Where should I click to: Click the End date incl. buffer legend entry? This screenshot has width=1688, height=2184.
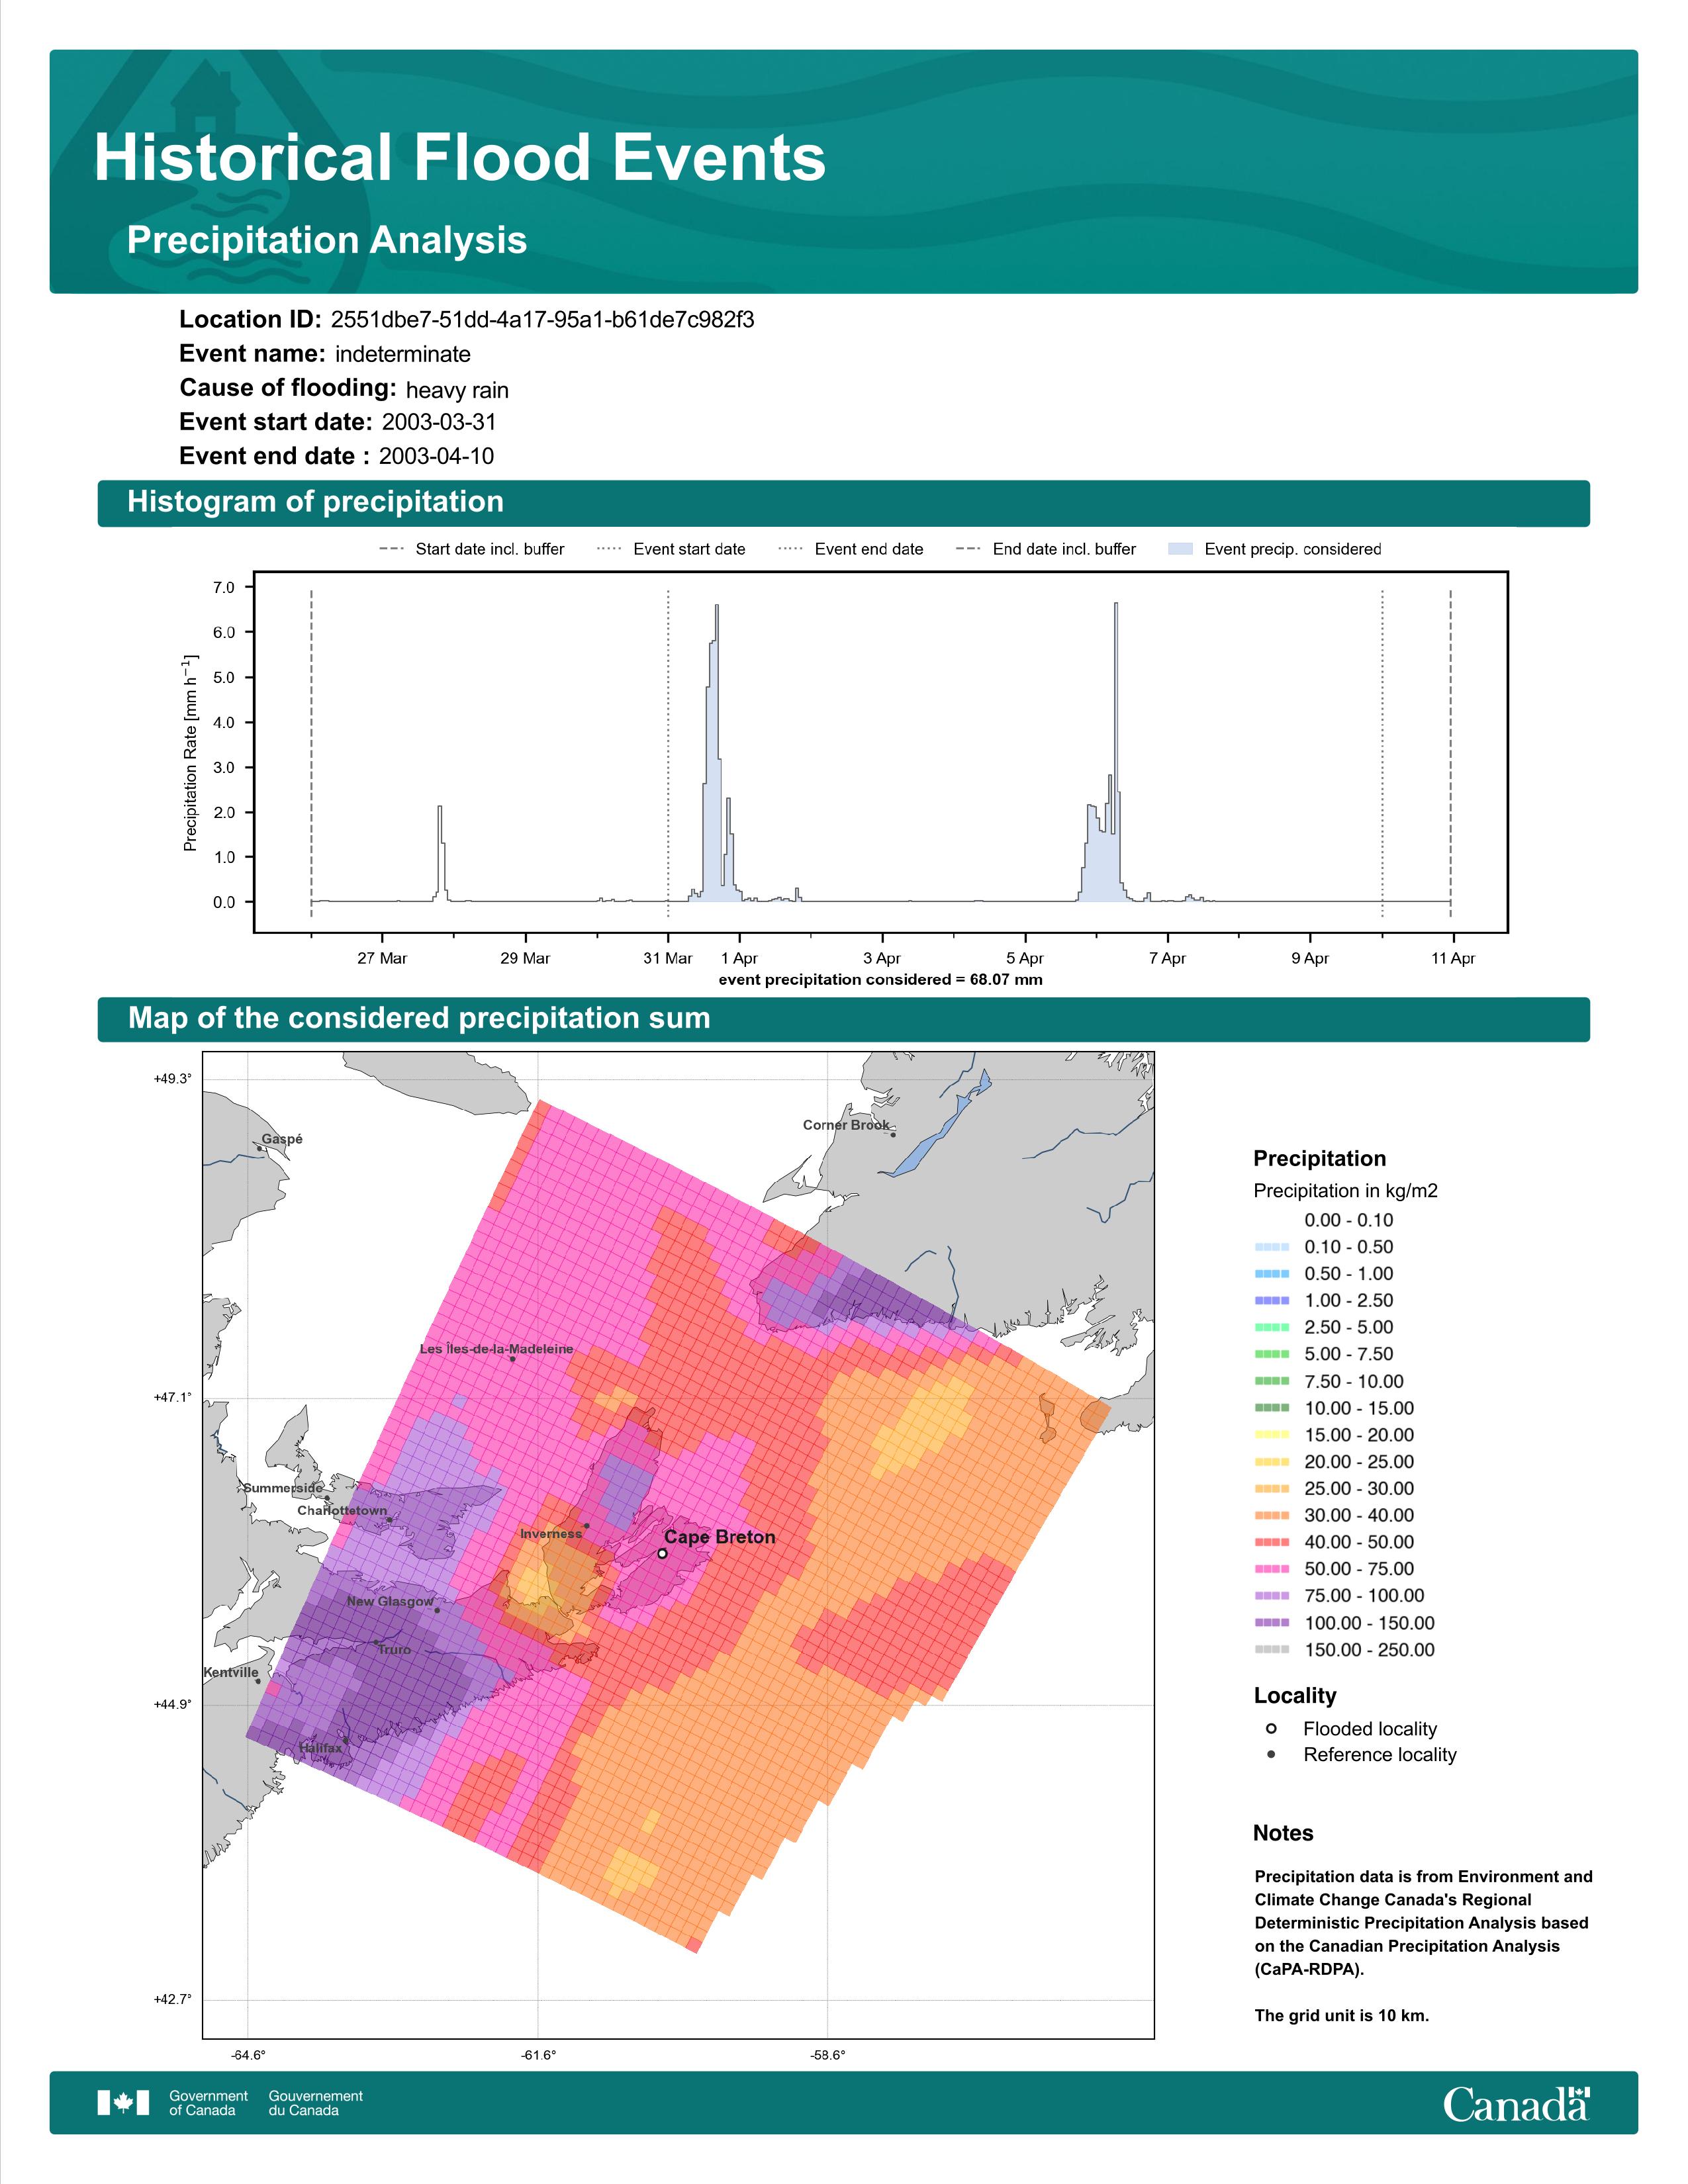tap(1046, 549)
